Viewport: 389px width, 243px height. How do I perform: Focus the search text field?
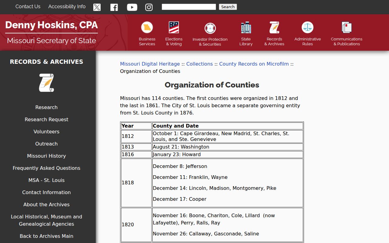(x=189, y=7)
